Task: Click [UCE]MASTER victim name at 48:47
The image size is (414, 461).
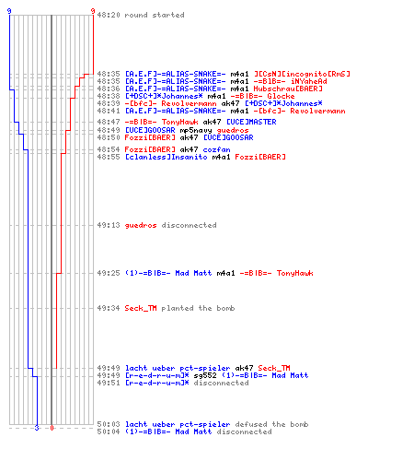Action: pos(251,122)
